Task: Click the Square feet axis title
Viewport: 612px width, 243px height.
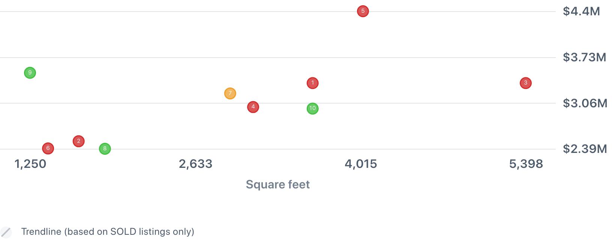Action: pyautogui.click(x=278, y=184)
